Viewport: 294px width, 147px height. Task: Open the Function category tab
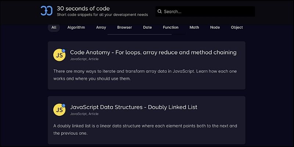coord(171,27)
